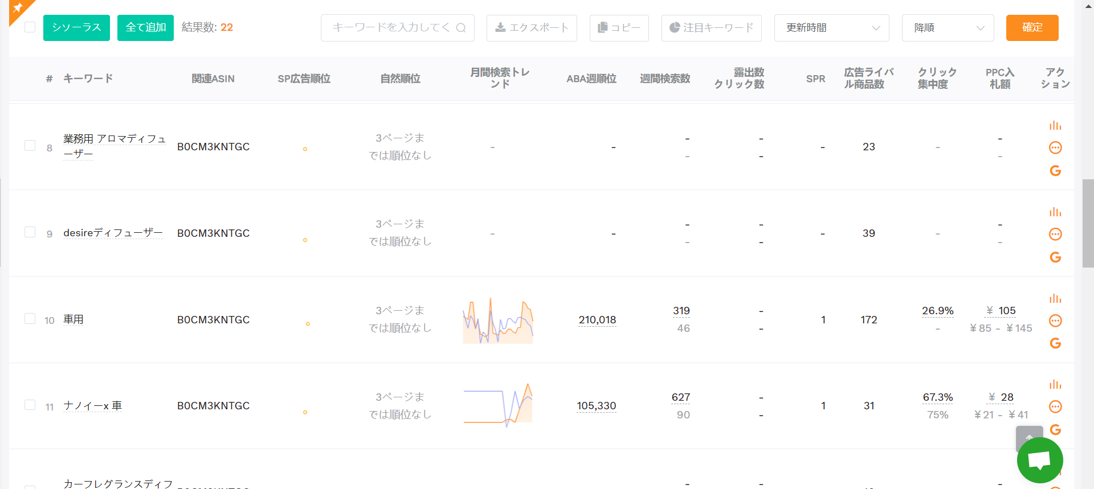
Task: Click the 月間検索トレンド column header
Action: [x=500, y=78]
